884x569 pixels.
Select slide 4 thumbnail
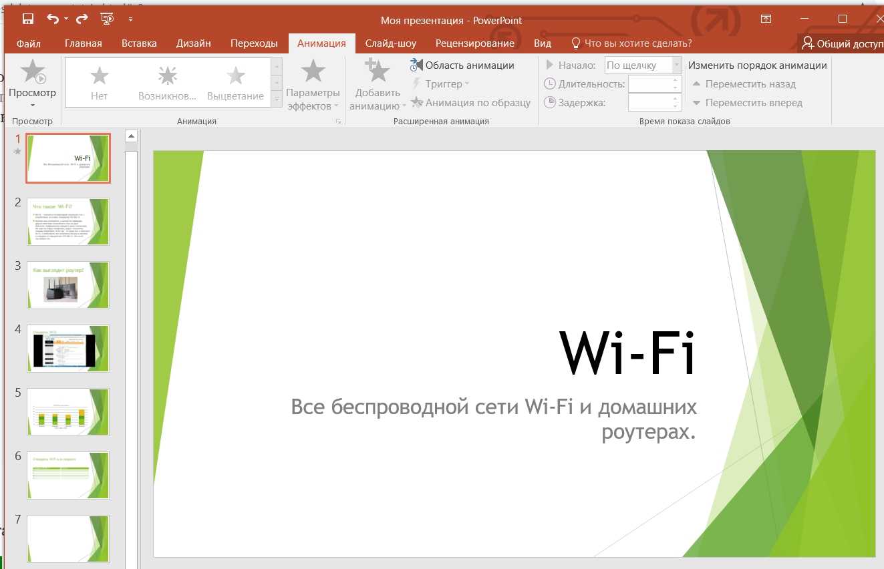coord(68,349)
